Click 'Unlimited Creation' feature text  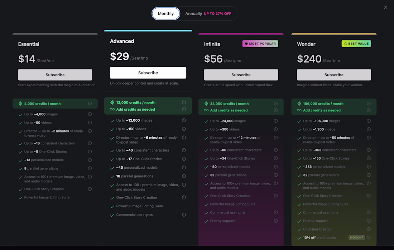pyautogui.click(x=318, y=229)
